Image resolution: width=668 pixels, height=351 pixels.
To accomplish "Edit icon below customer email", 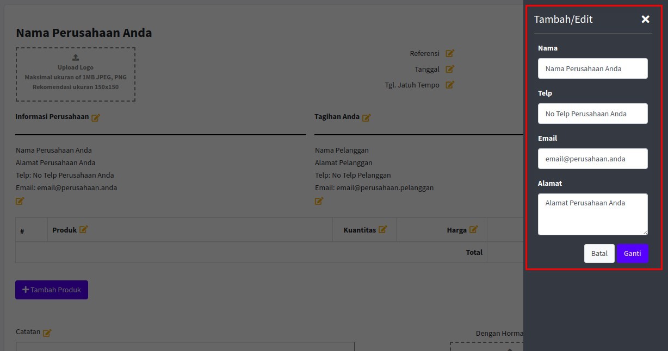I will [x=319, y=201].
